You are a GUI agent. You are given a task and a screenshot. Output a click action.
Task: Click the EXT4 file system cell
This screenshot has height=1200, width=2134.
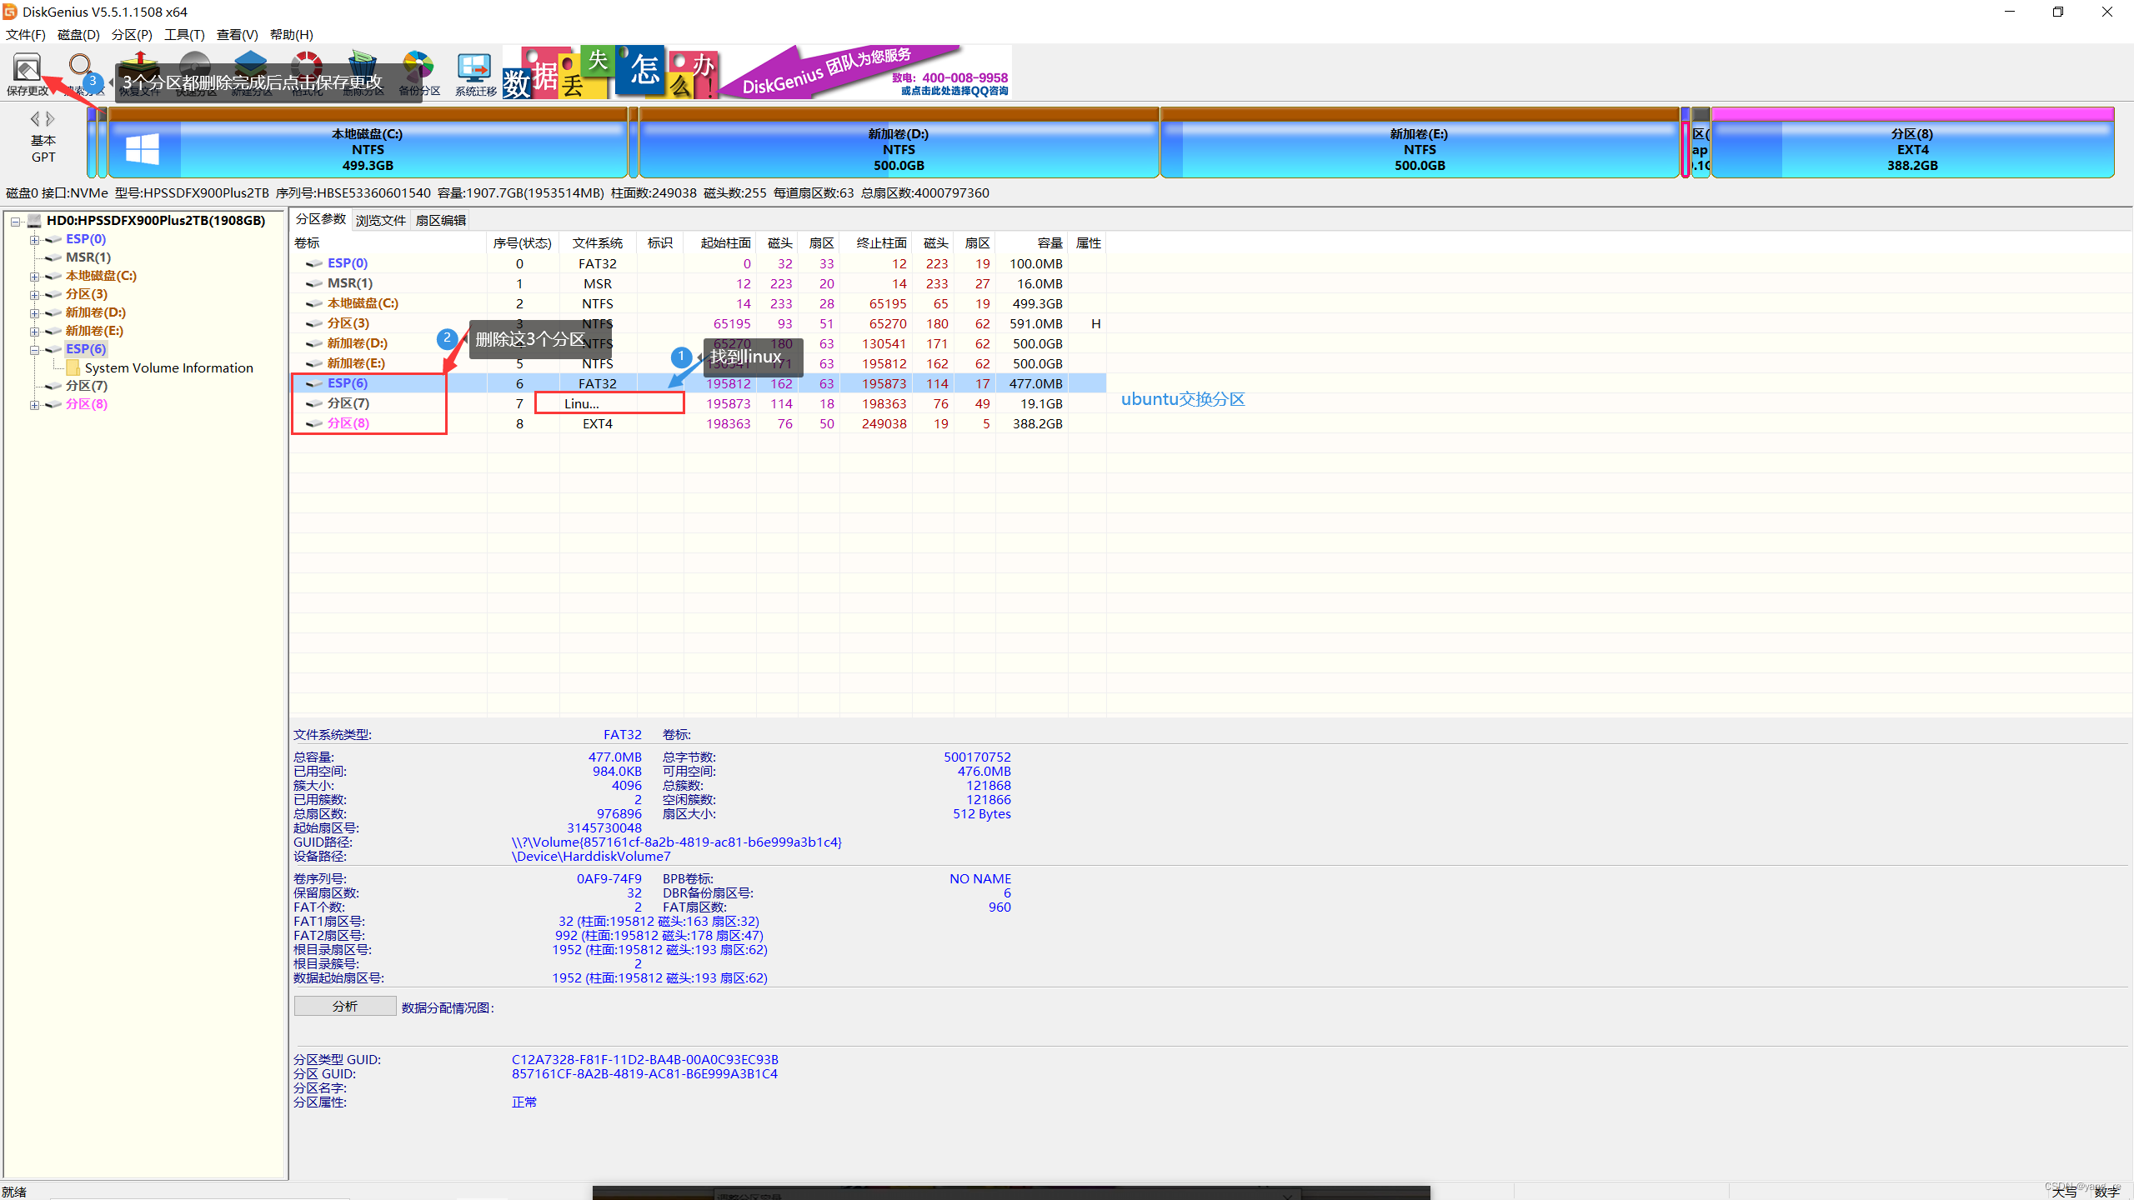(x=598, y=423)
